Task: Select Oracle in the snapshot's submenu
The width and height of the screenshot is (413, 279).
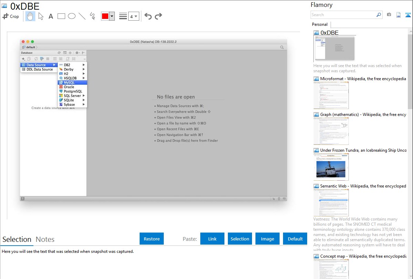Action: tap(72, 87)
